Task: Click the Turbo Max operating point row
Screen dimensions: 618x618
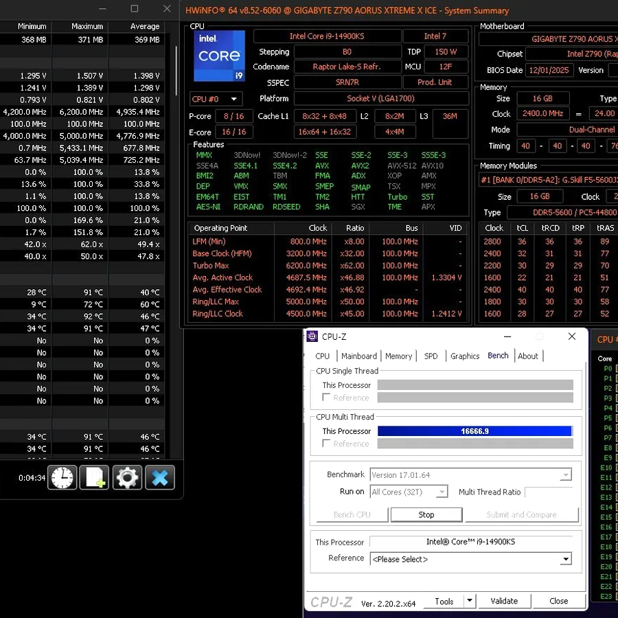Action: (328, 266)
